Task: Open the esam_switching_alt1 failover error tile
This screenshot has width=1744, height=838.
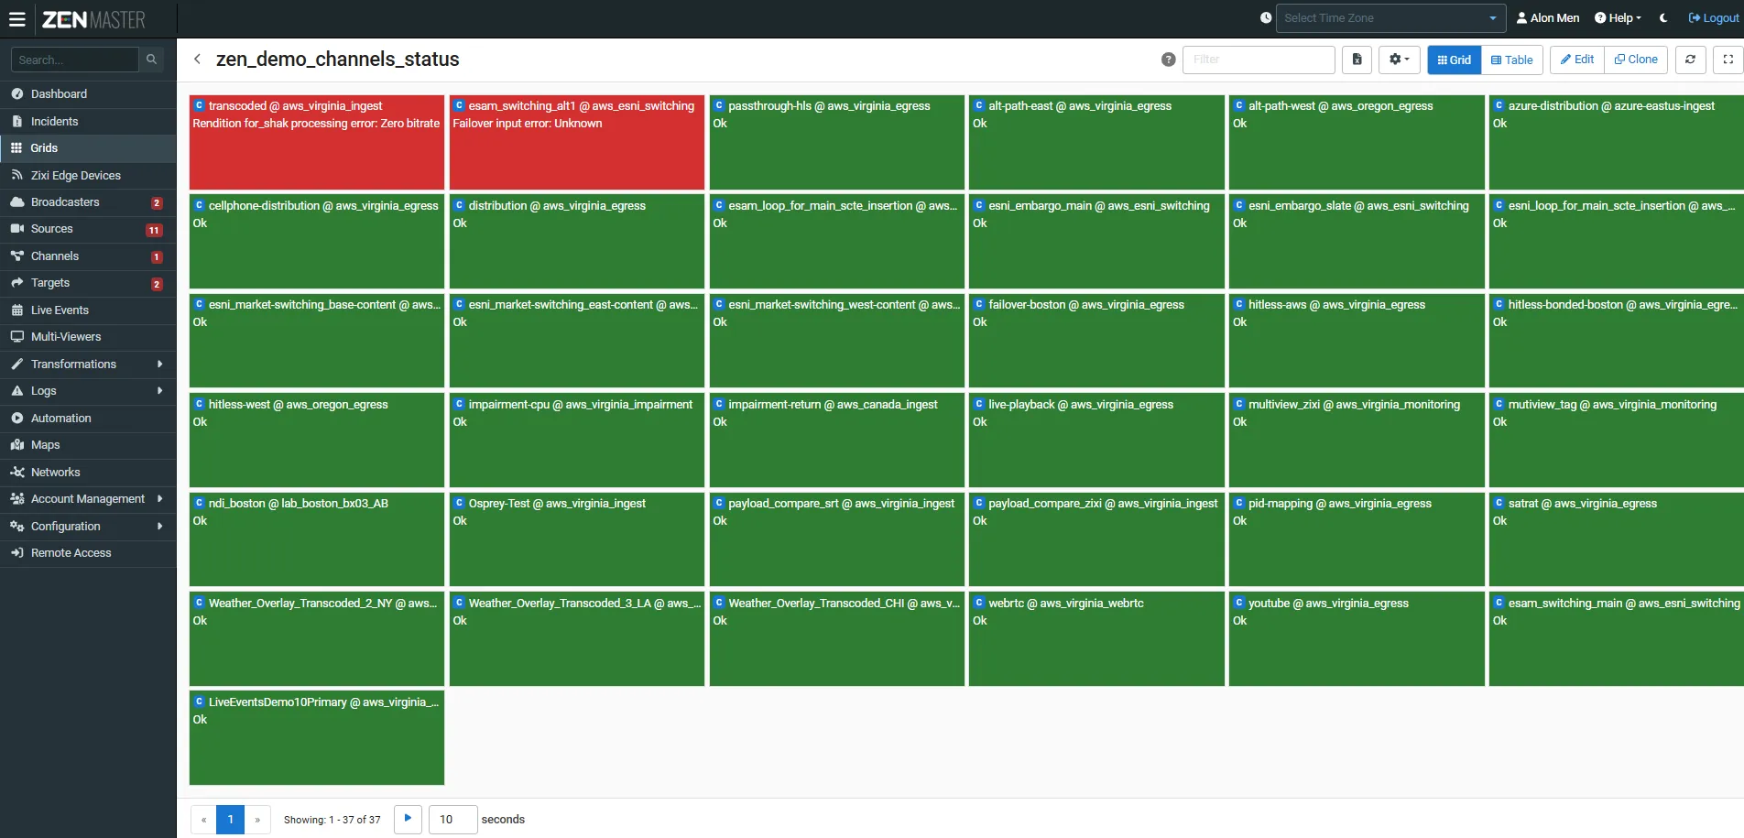Action: (577, 142)
